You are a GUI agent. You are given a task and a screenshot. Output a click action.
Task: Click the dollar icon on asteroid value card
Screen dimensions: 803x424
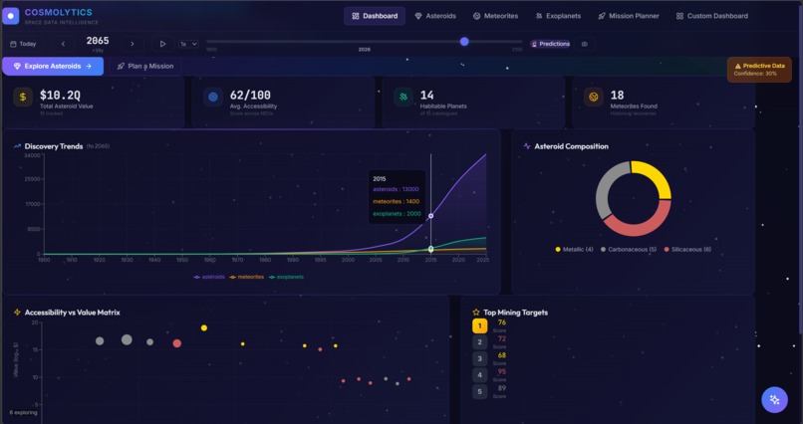[x=23, y=97]
